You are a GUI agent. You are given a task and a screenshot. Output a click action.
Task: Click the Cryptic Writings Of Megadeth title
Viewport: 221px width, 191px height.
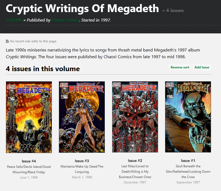82,8
